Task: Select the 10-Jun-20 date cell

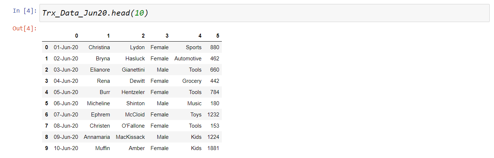Action: [x=66, y=148]
